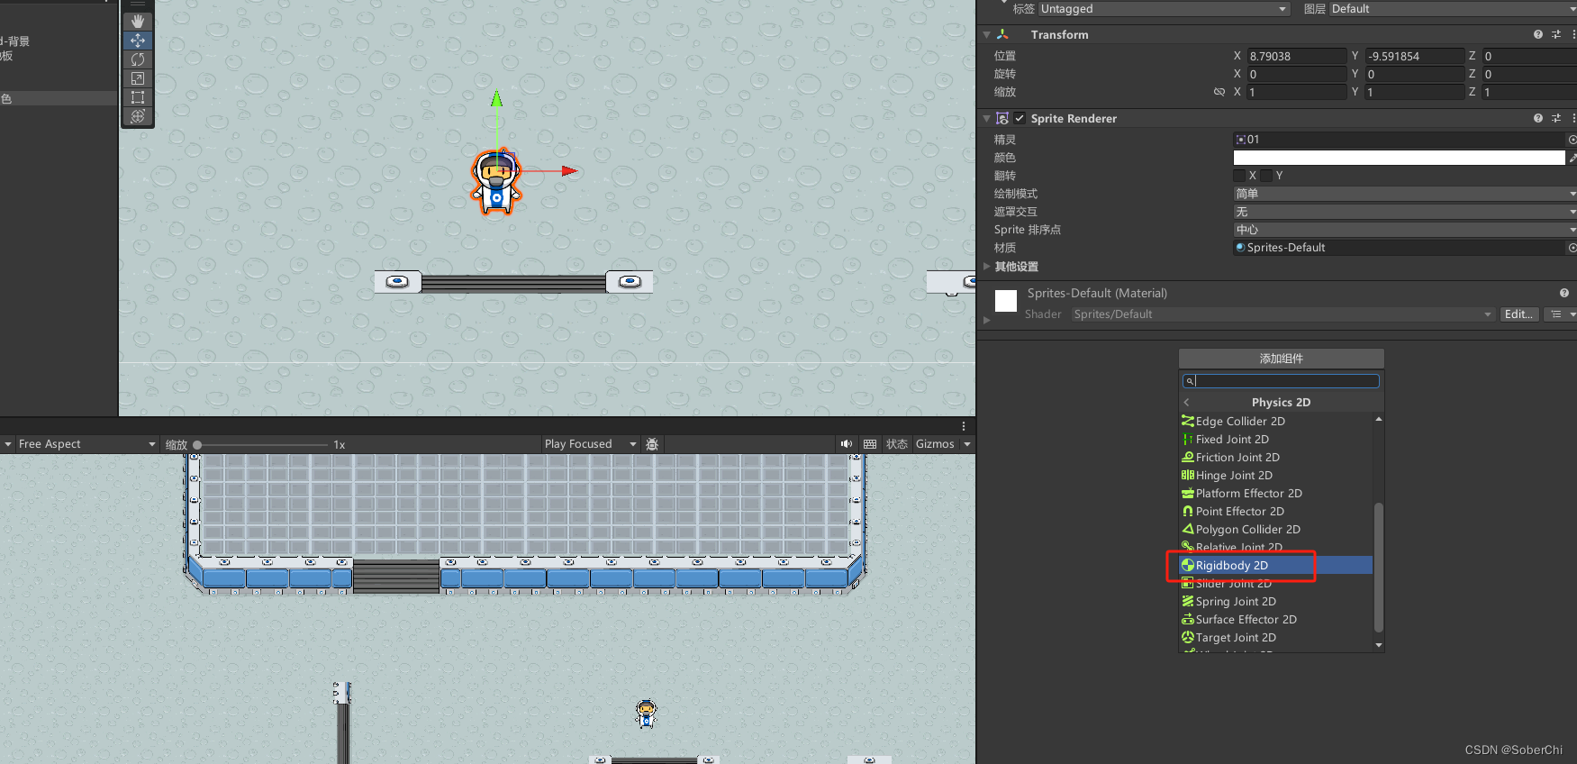This screenshot has width=1577, height=764.
Task: Select Surface Effector 2D component
Action: coord(1276,619)
